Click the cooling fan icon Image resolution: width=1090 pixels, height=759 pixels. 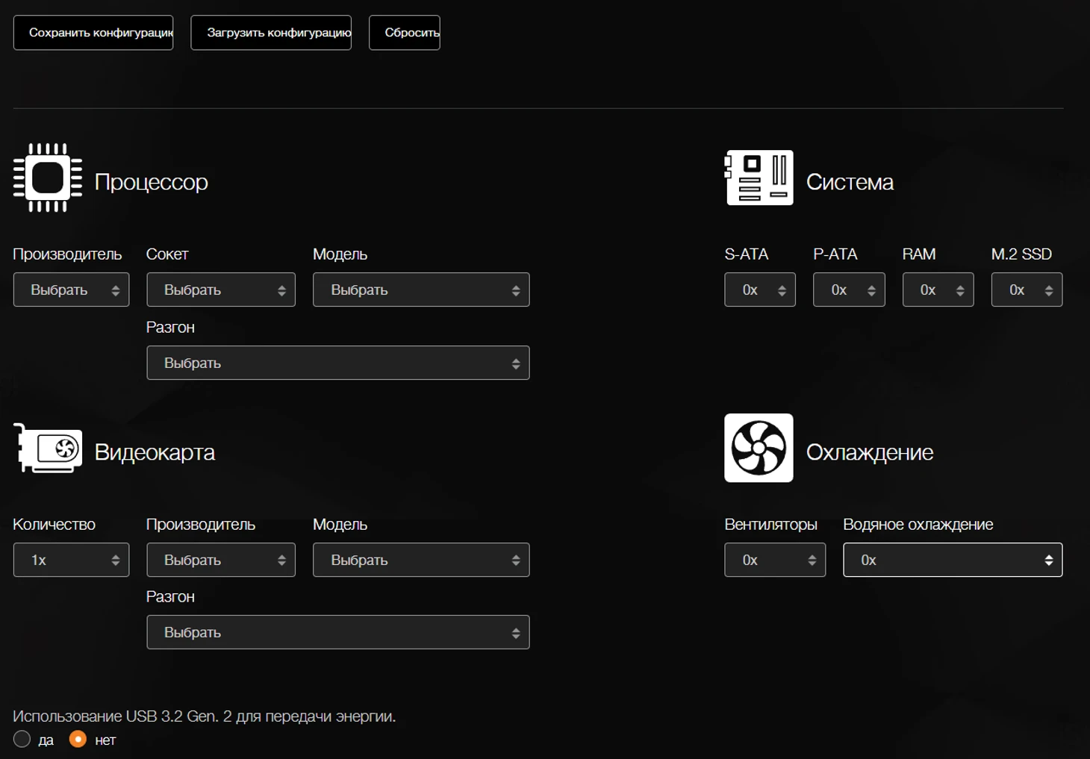pos(759,448)
